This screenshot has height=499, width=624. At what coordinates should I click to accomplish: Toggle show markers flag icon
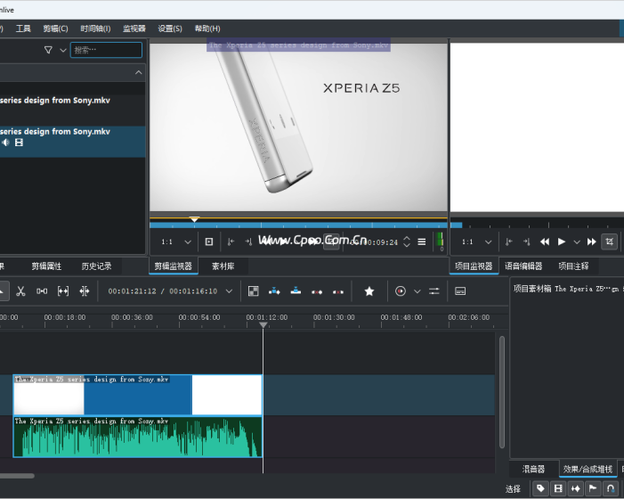point(593,487)
